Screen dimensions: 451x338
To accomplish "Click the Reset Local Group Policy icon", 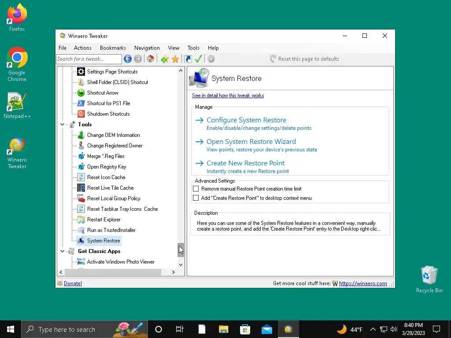I will pos(81,198).
